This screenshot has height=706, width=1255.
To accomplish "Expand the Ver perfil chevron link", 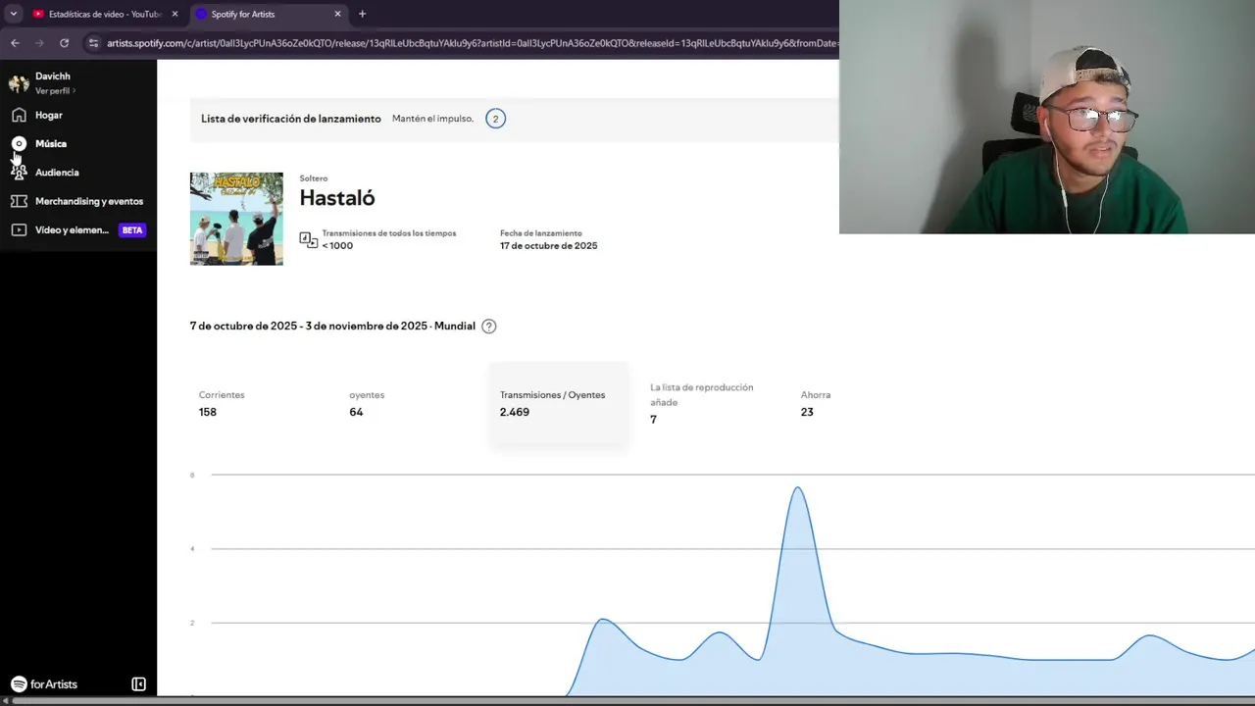I will pyautogui.click(x=55, y=90).
